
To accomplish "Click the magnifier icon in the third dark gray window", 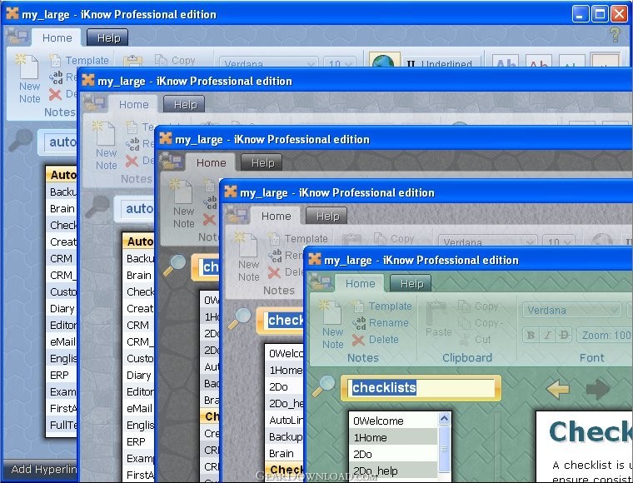I will coord(174,266).
